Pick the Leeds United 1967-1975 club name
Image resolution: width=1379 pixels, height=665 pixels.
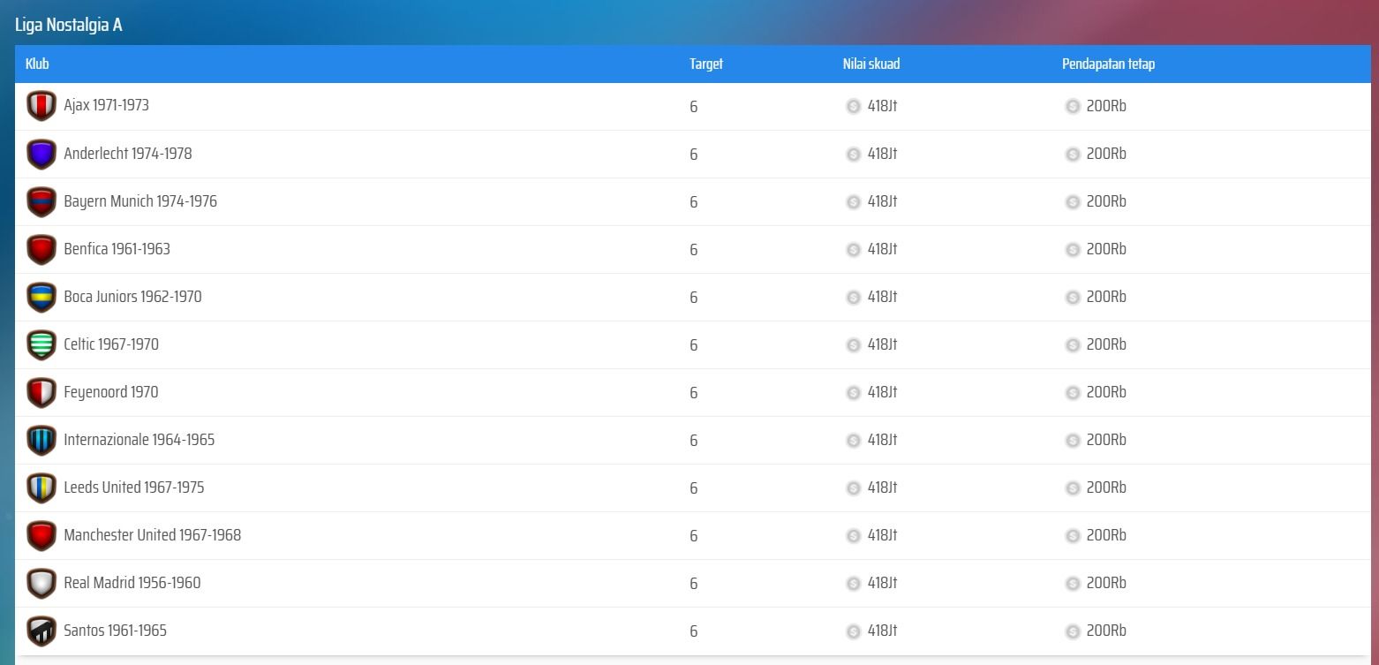tap(134, 487)
